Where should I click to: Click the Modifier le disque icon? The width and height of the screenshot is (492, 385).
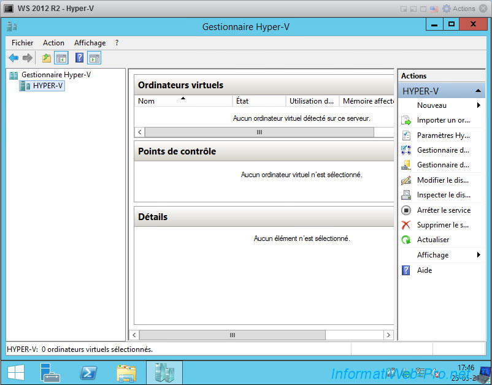[406, 180]
